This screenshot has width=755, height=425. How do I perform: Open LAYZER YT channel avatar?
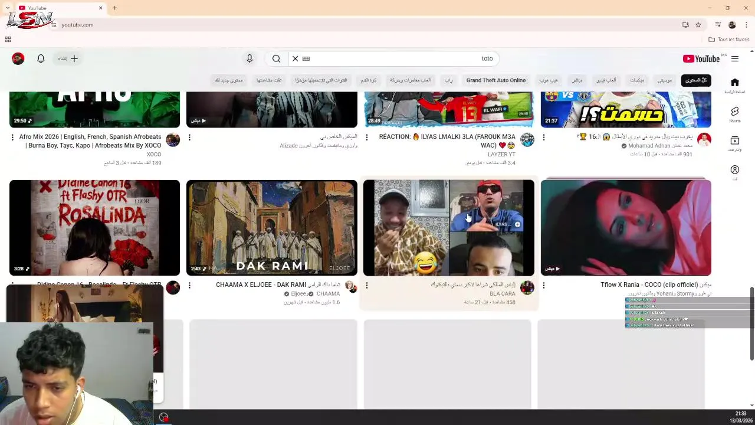pyautogui.click(x=527, y=139)
